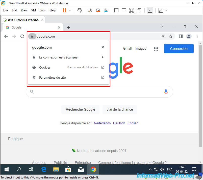The image size is (203, 180).
Task: Expand the stretch guest dropdown arrow
Action: tap(166, 10)
